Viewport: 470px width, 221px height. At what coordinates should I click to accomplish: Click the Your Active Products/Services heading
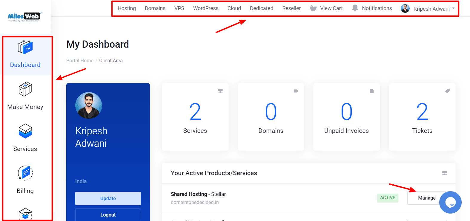[x=214, y=173]
